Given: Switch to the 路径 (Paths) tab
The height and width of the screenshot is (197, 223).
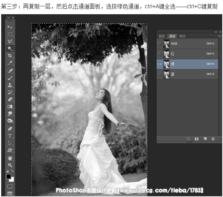Looking at the screenshot, I should point(182,36).
